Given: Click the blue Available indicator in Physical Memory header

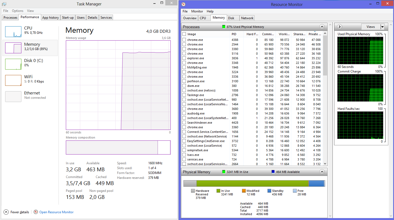Looking at the screenshot, I should click(x=273, y=172).
